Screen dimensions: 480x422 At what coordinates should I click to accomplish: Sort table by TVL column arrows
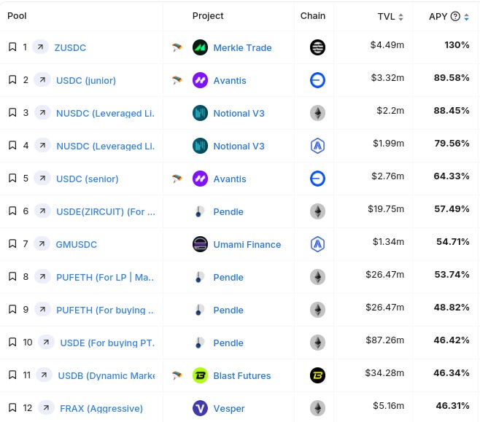(400, 17)
